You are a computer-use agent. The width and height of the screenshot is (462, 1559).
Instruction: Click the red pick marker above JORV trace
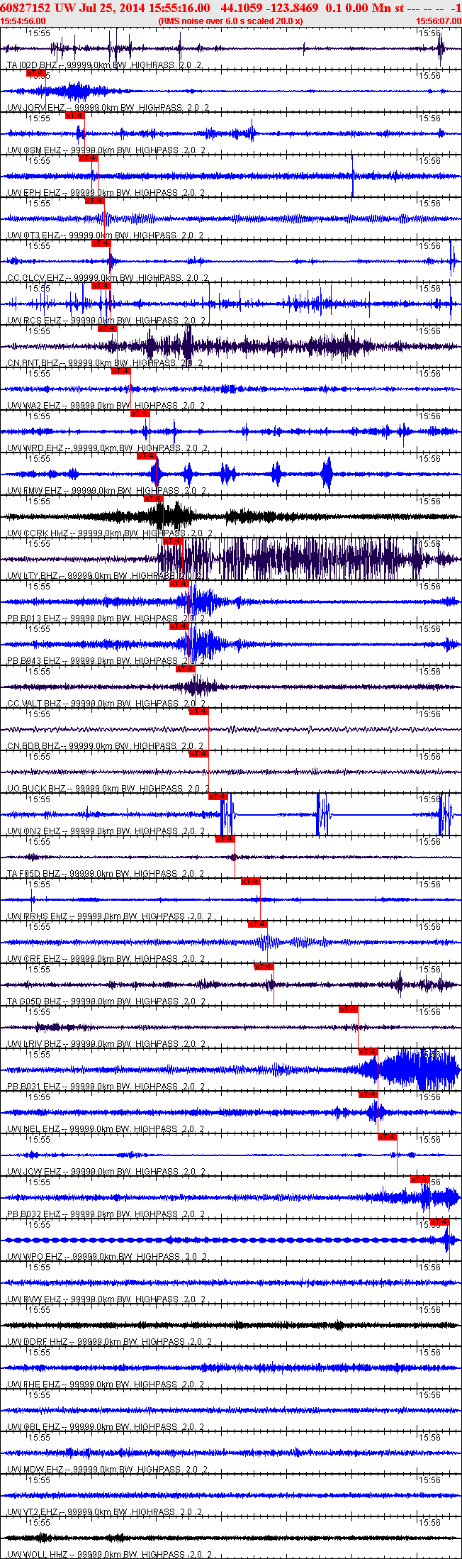(x=36, y=72)
